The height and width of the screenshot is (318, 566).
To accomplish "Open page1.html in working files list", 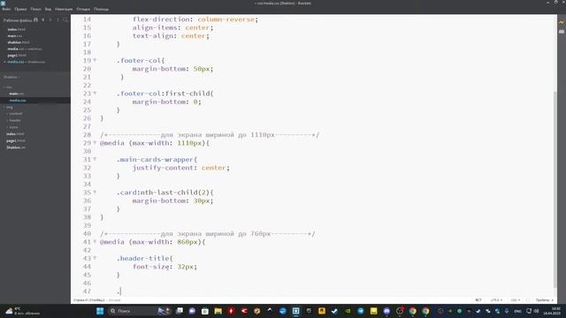I will click(x=17, y=55).
